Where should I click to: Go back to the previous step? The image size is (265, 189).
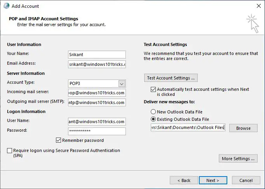click(184, 180)
